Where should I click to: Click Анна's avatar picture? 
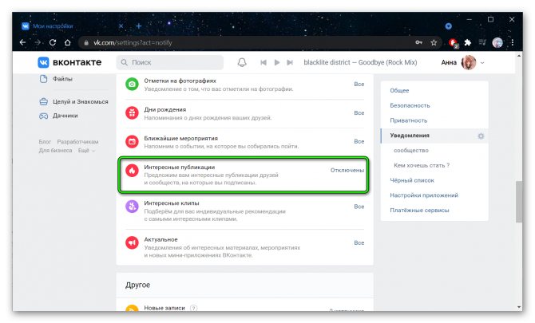(x=469, y=62)
